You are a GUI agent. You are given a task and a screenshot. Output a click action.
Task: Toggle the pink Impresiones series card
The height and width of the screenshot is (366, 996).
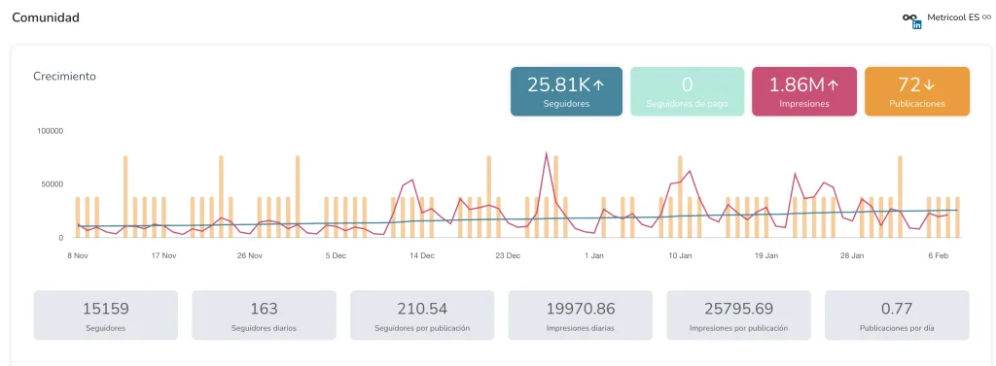point(804,91)
